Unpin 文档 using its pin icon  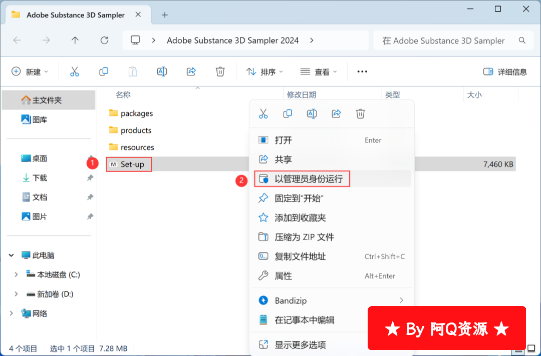(90, 197)
